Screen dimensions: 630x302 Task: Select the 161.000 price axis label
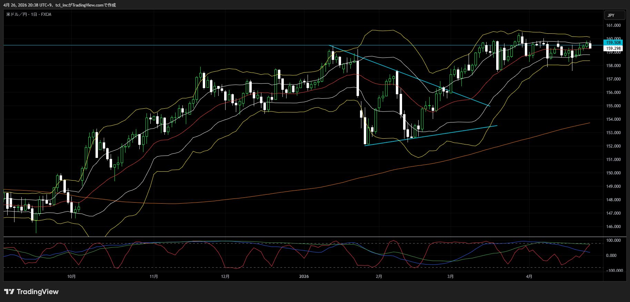(613, 25)
